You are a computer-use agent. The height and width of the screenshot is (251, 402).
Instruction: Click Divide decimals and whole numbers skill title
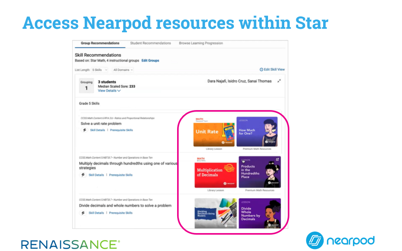click(125, 205)
